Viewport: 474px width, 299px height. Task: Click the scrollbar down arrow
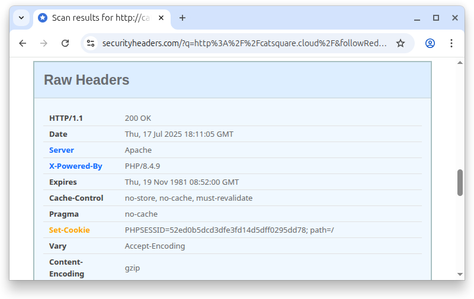pyautogui.click(x=460, y=274)
